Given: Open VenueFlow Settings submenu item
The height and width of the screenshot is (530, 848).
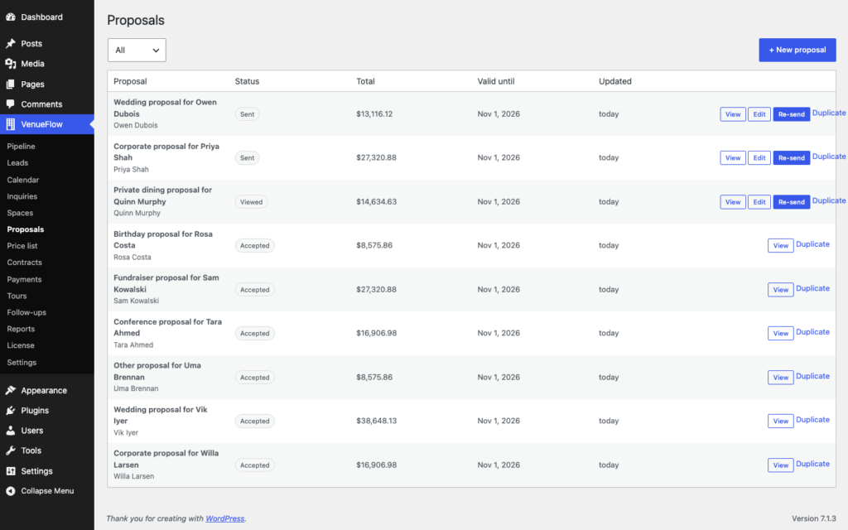Looking at the screenshot, I should coord(22,363).
